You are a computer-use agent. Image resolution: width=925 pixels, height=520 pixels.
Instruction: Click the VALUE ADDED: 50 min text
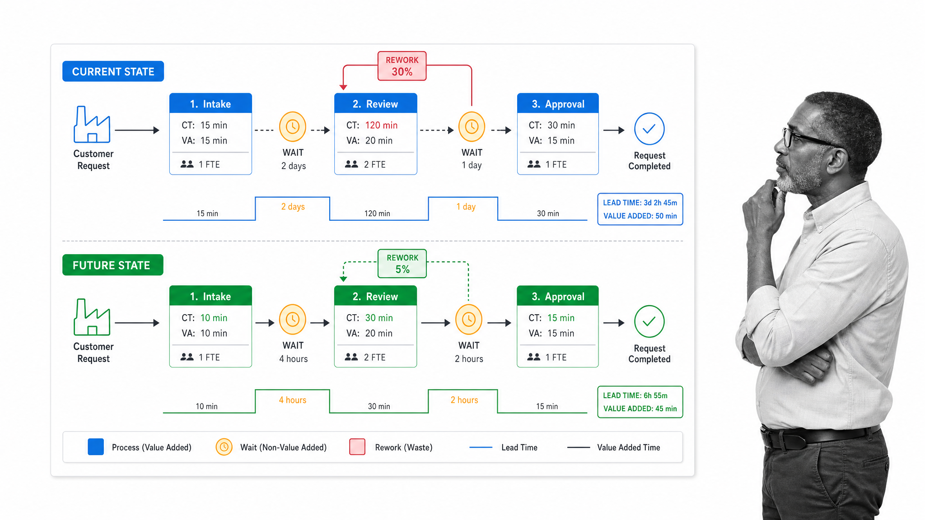(x=640, y=216)
